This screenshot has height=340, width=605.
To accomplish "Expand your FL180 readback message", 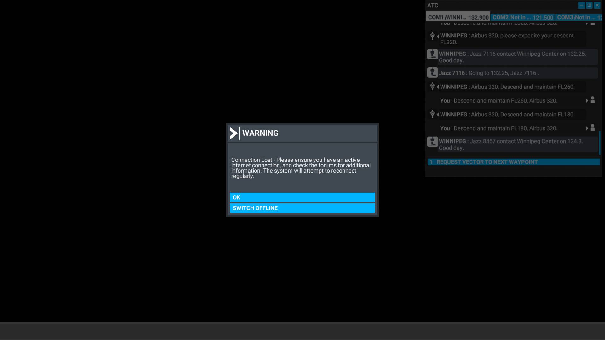I will (588, 128).
